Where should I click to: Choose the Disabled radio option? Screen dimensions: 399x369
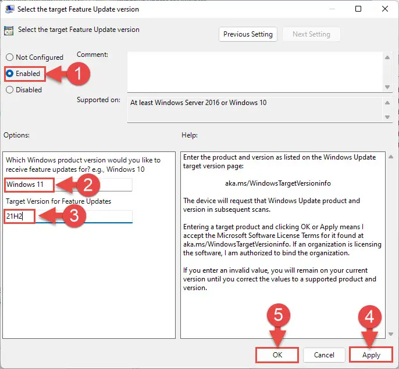pyautogui.click(x=10, y=90)
